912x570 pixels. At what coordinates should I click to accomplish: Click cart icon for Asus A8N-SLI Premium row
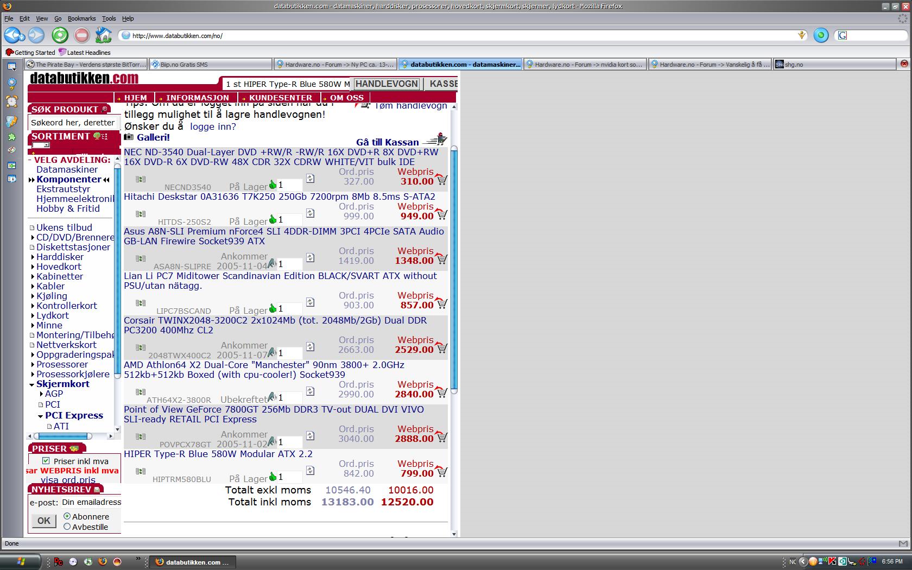coord(441,258)
